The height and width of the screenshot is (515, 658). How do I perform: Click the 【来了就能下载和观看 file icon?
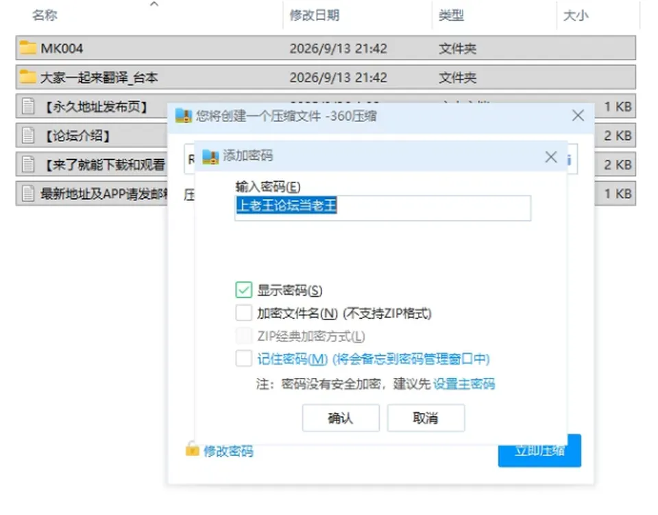[x=28, y=164]
